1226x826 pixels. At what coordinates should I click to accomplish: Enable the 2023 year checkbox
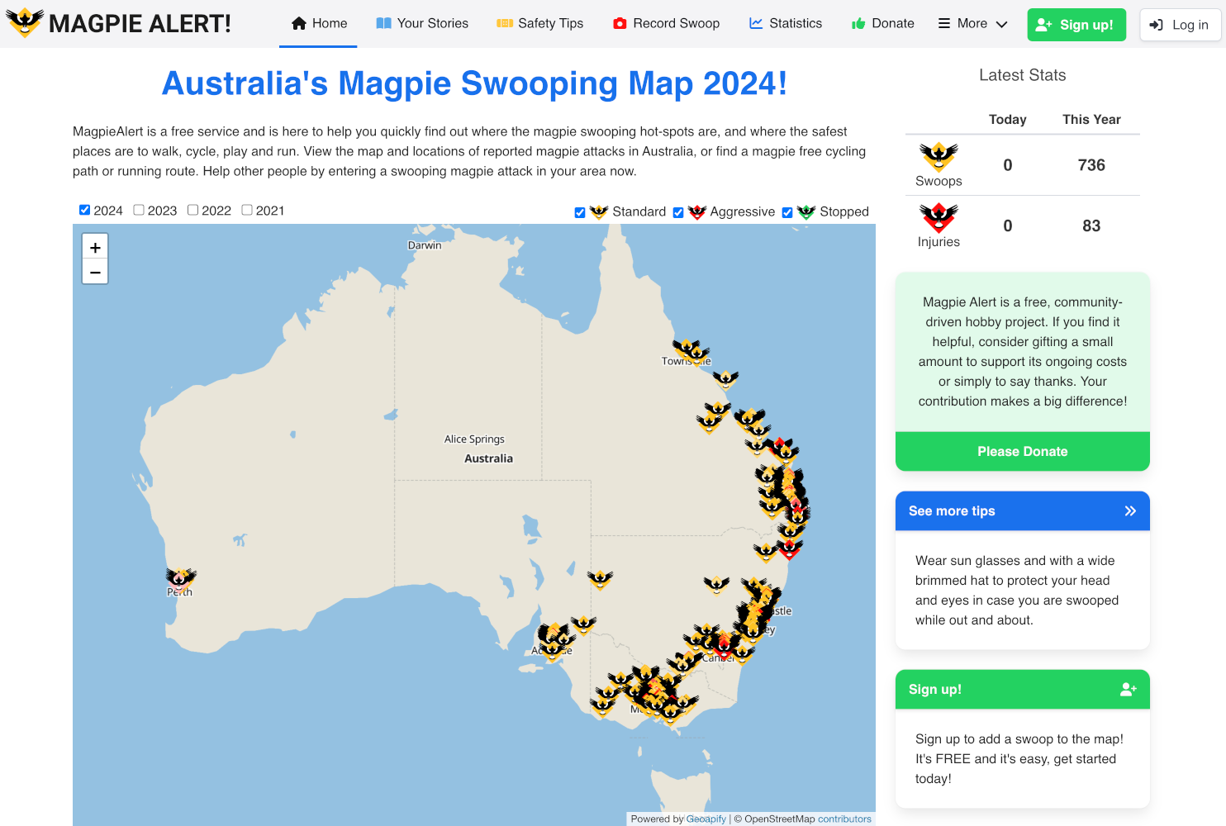(139, 210)
